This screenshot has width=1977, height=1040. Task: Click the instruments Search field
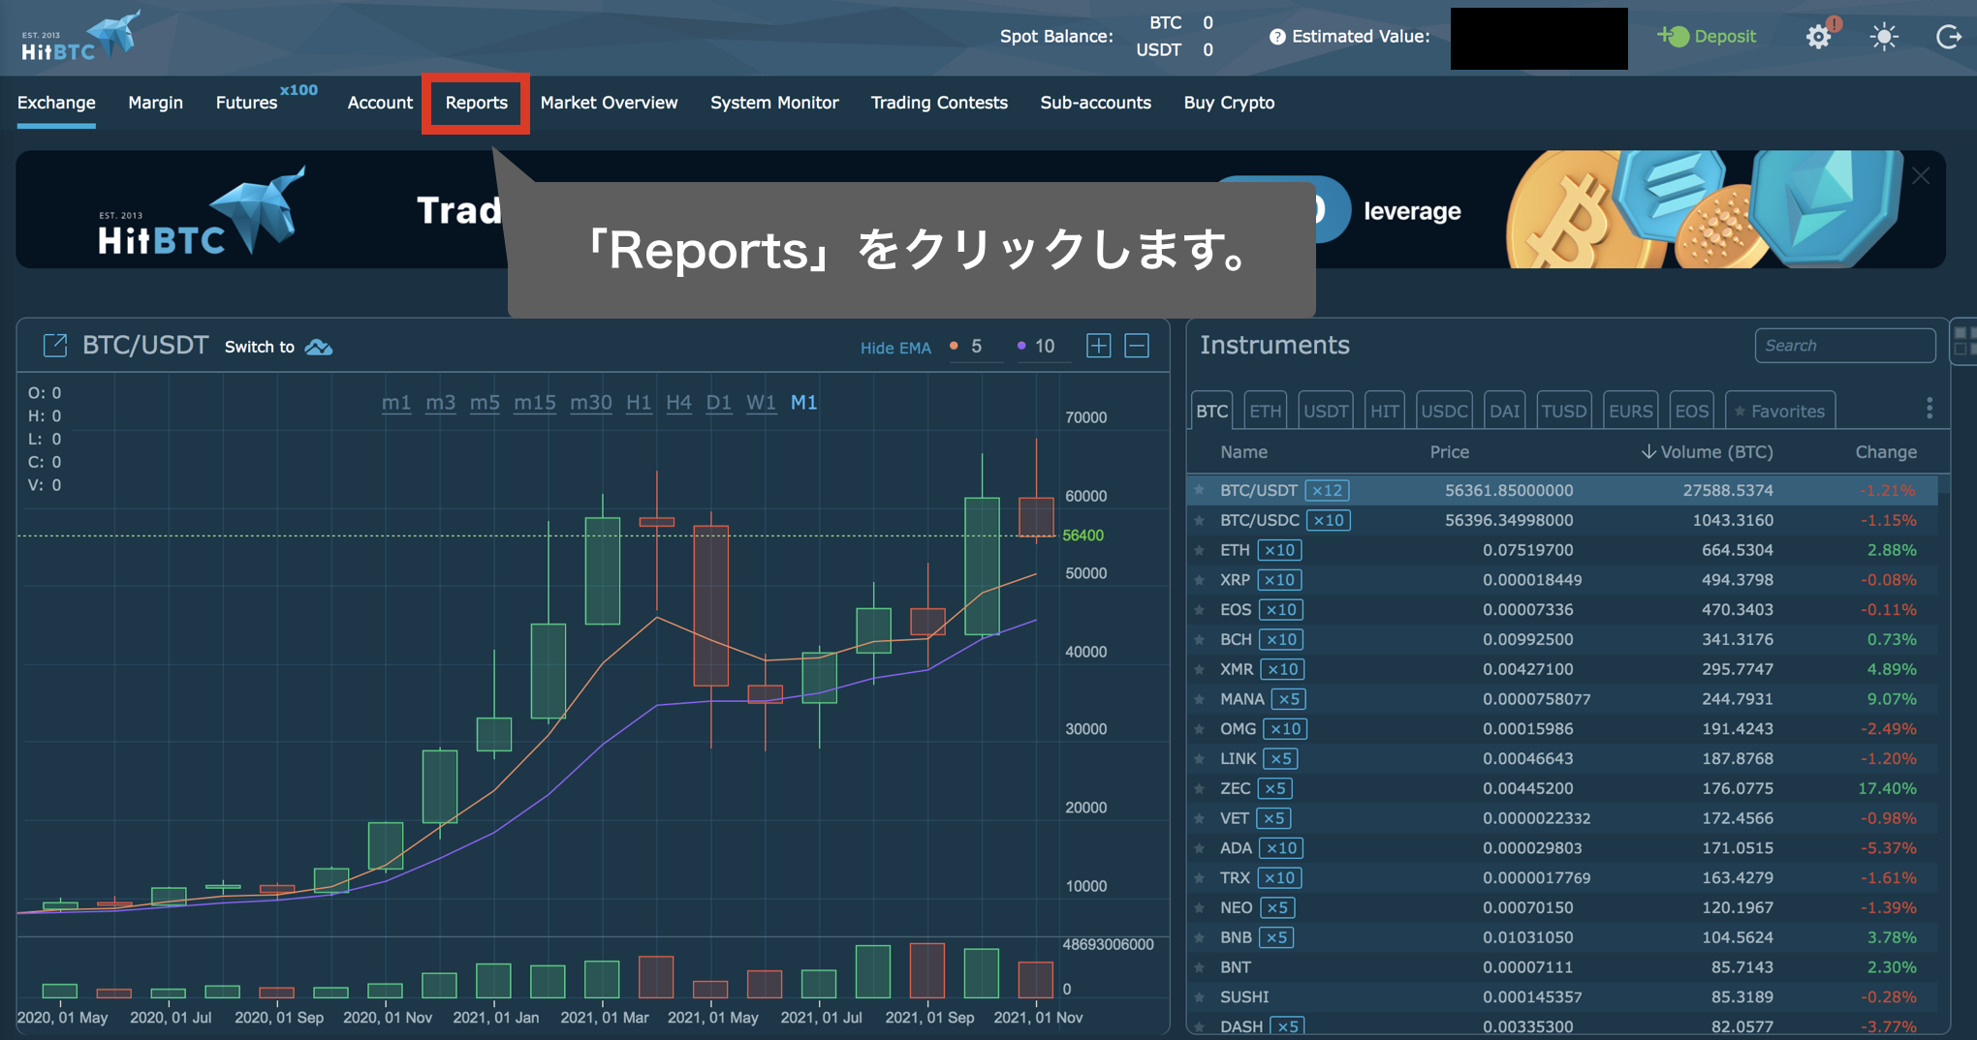coord(1844,346)
